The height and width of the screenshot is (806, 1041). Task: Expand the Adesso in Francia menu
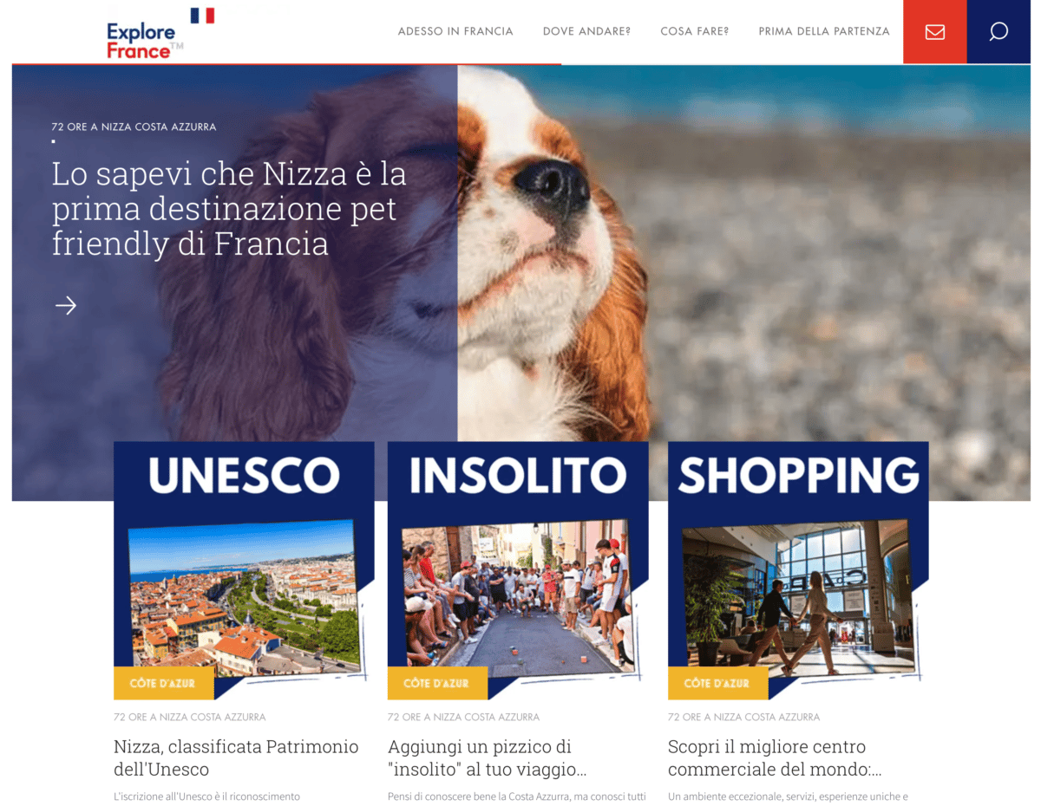coord(455,31)
